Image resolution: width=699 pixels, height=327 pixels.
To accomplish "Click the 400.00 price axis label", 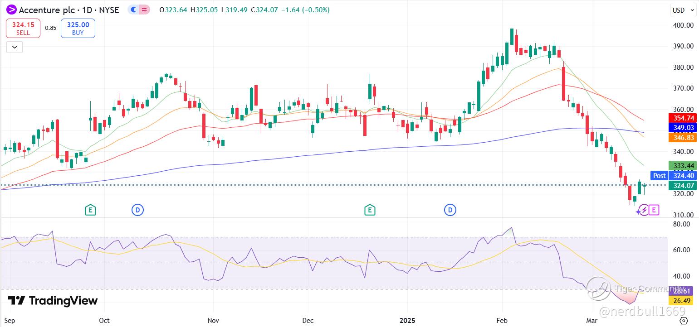I will tap(683, 25).
